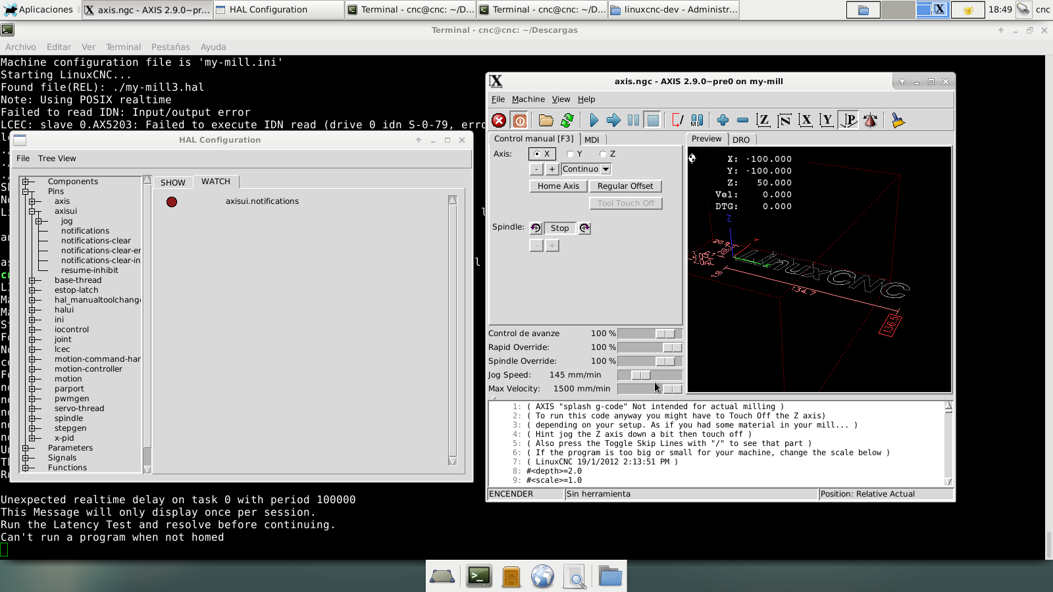Open Pestañas menu in terminal
This screenshot has width=1053, height=592.
(x=170, y=47)
